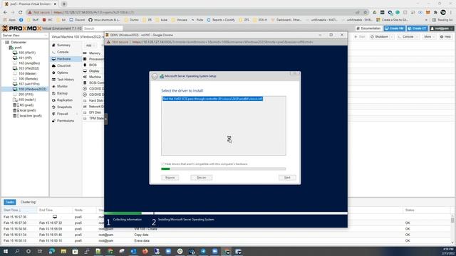Open taskbar search magnifier

pyautogui.click(x=17, y=251)
